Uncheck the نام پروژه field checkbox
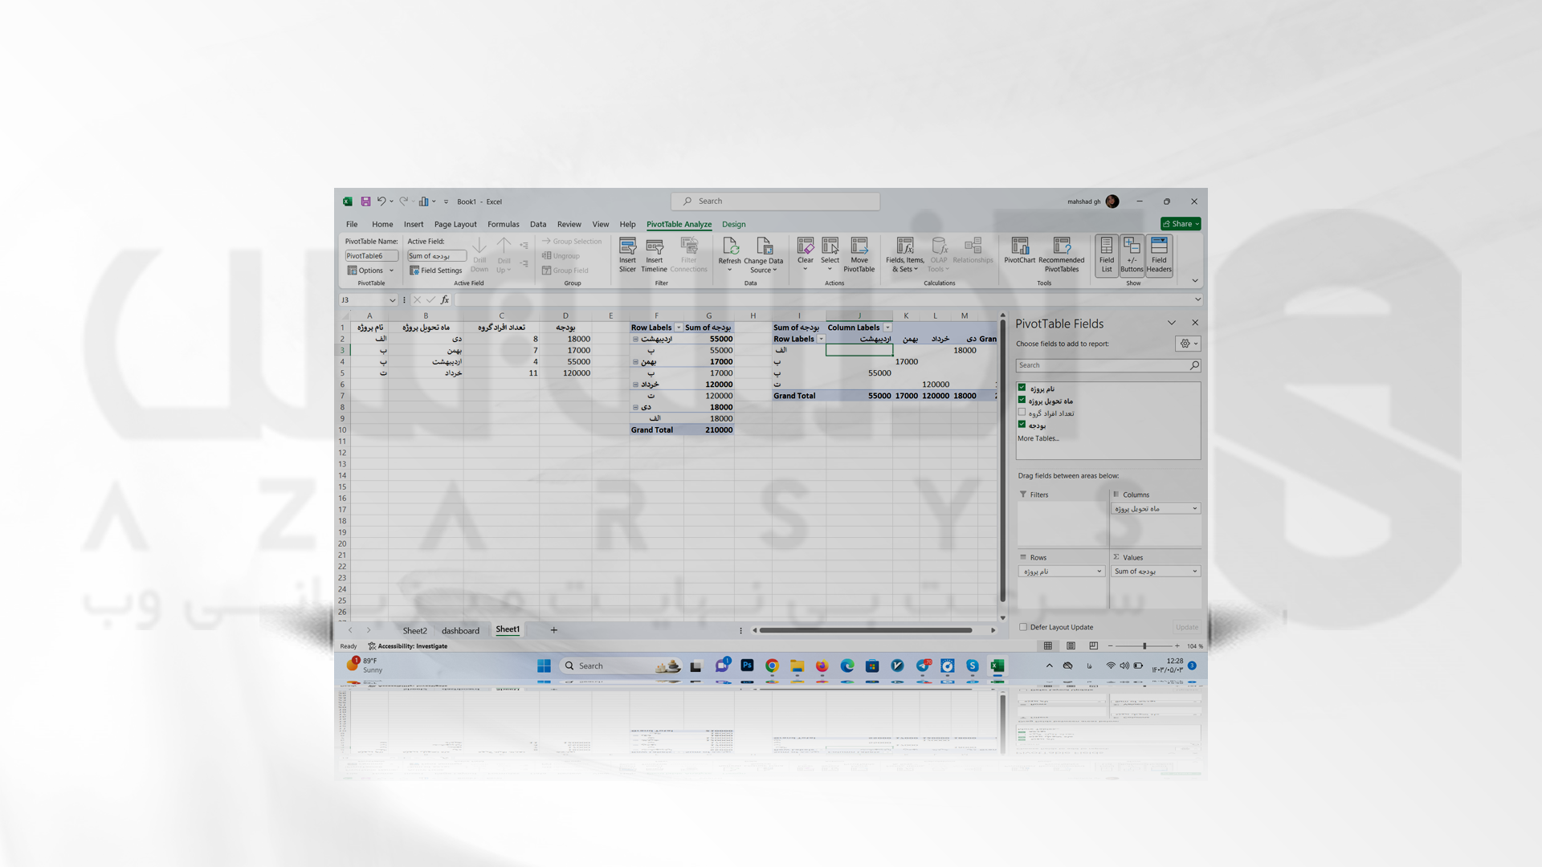Viewport: 1542px width, 867px height. tap(1022, 388)
